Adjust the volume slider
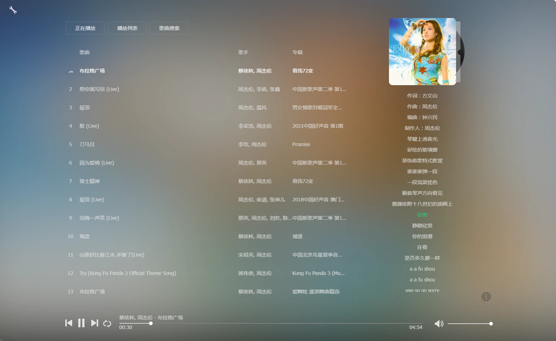Screen dimensions: 556x341 (x=469, y=324)
